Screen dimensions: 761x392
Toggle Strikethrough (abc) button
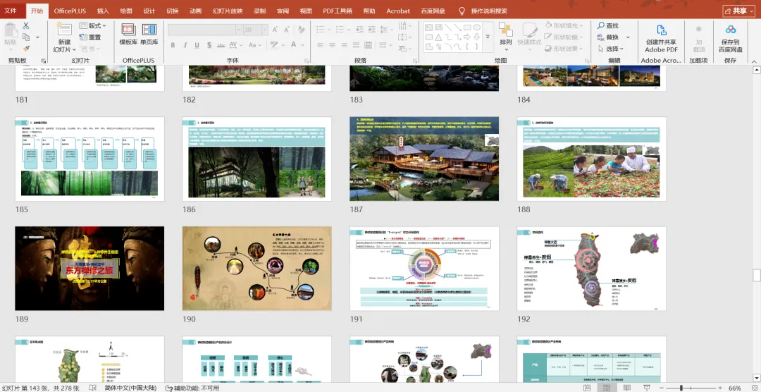click(221, 45)
